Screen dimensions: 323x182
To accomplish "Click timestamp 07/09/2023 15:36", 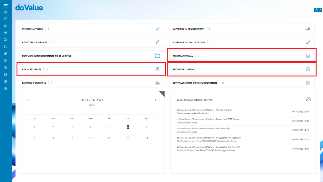I will point(300,149).
